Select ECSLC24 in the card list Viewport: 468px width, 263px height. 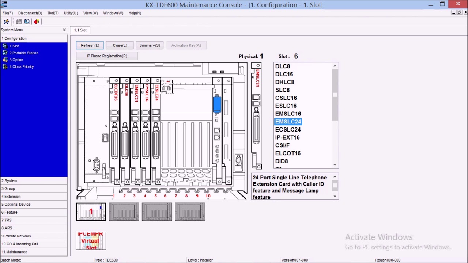(x=288, y=130)
